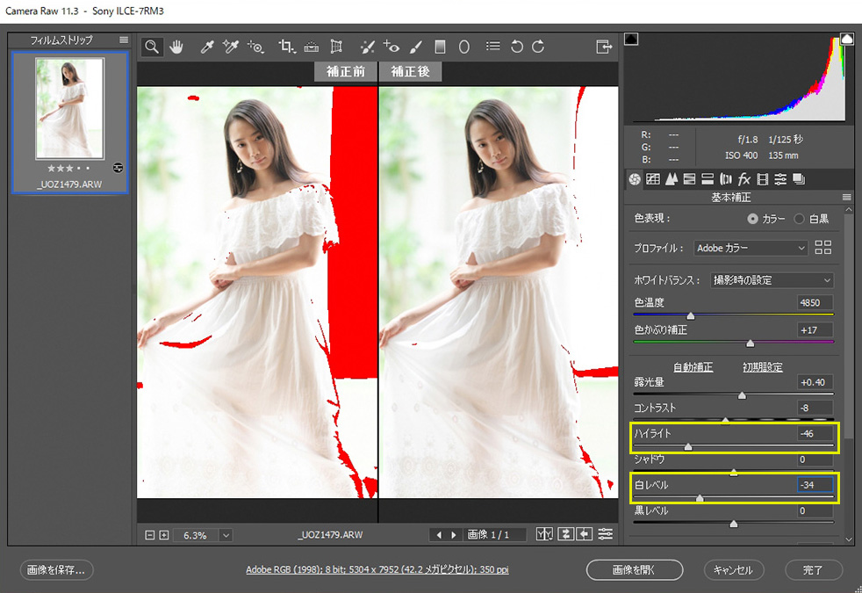Switch to the Tone Curve panel tab
The height and width of the screenshot is (593, 862).
(652, 179)
